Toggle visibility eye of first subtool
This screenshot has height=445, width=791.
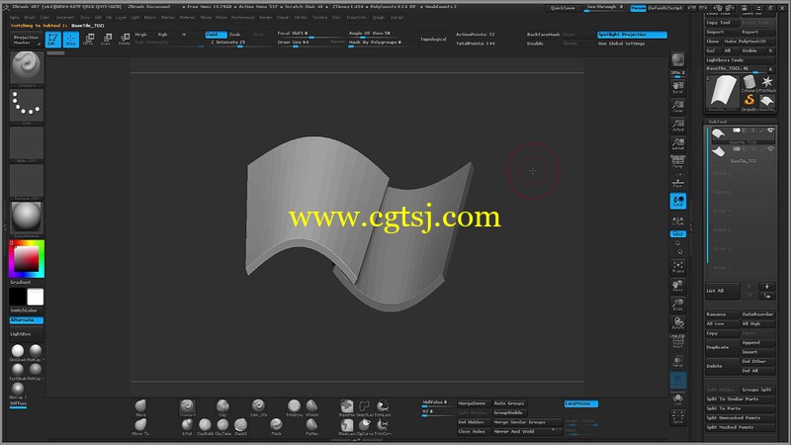coord(770,131)
